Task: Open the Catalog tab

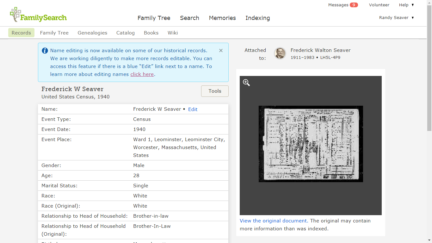Action: pos(125,33)
